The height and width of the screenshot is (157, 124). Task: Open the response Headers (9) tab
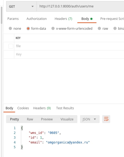(42, 108)
